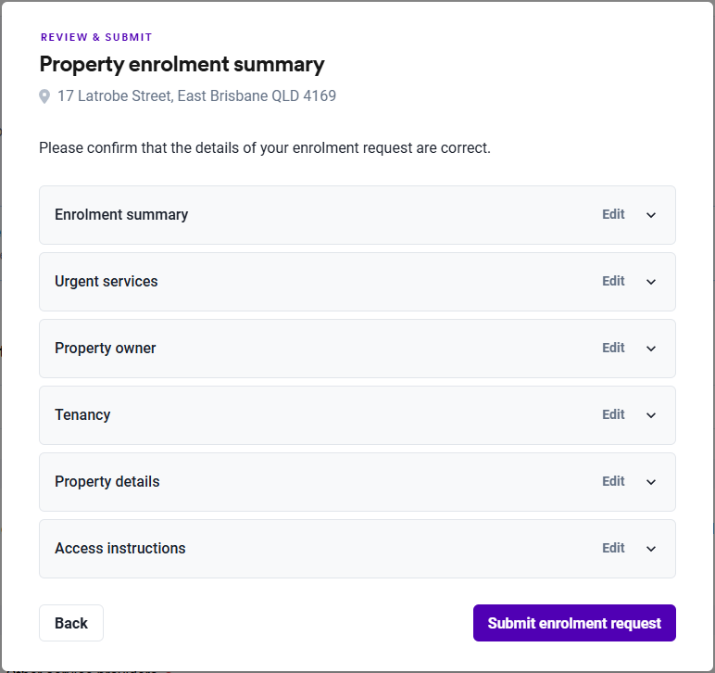Edit the Access instructions section
This screenshot has height=673, width=715.
pos(613,548)
